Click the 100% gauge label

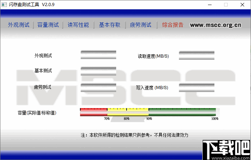click(x=215, y=118)
